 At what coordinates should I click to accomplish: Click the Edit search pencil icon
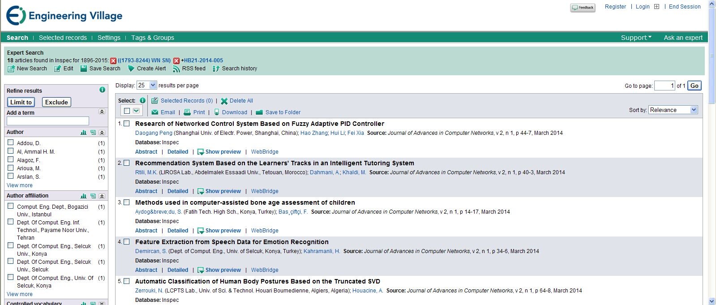(58, 69)
